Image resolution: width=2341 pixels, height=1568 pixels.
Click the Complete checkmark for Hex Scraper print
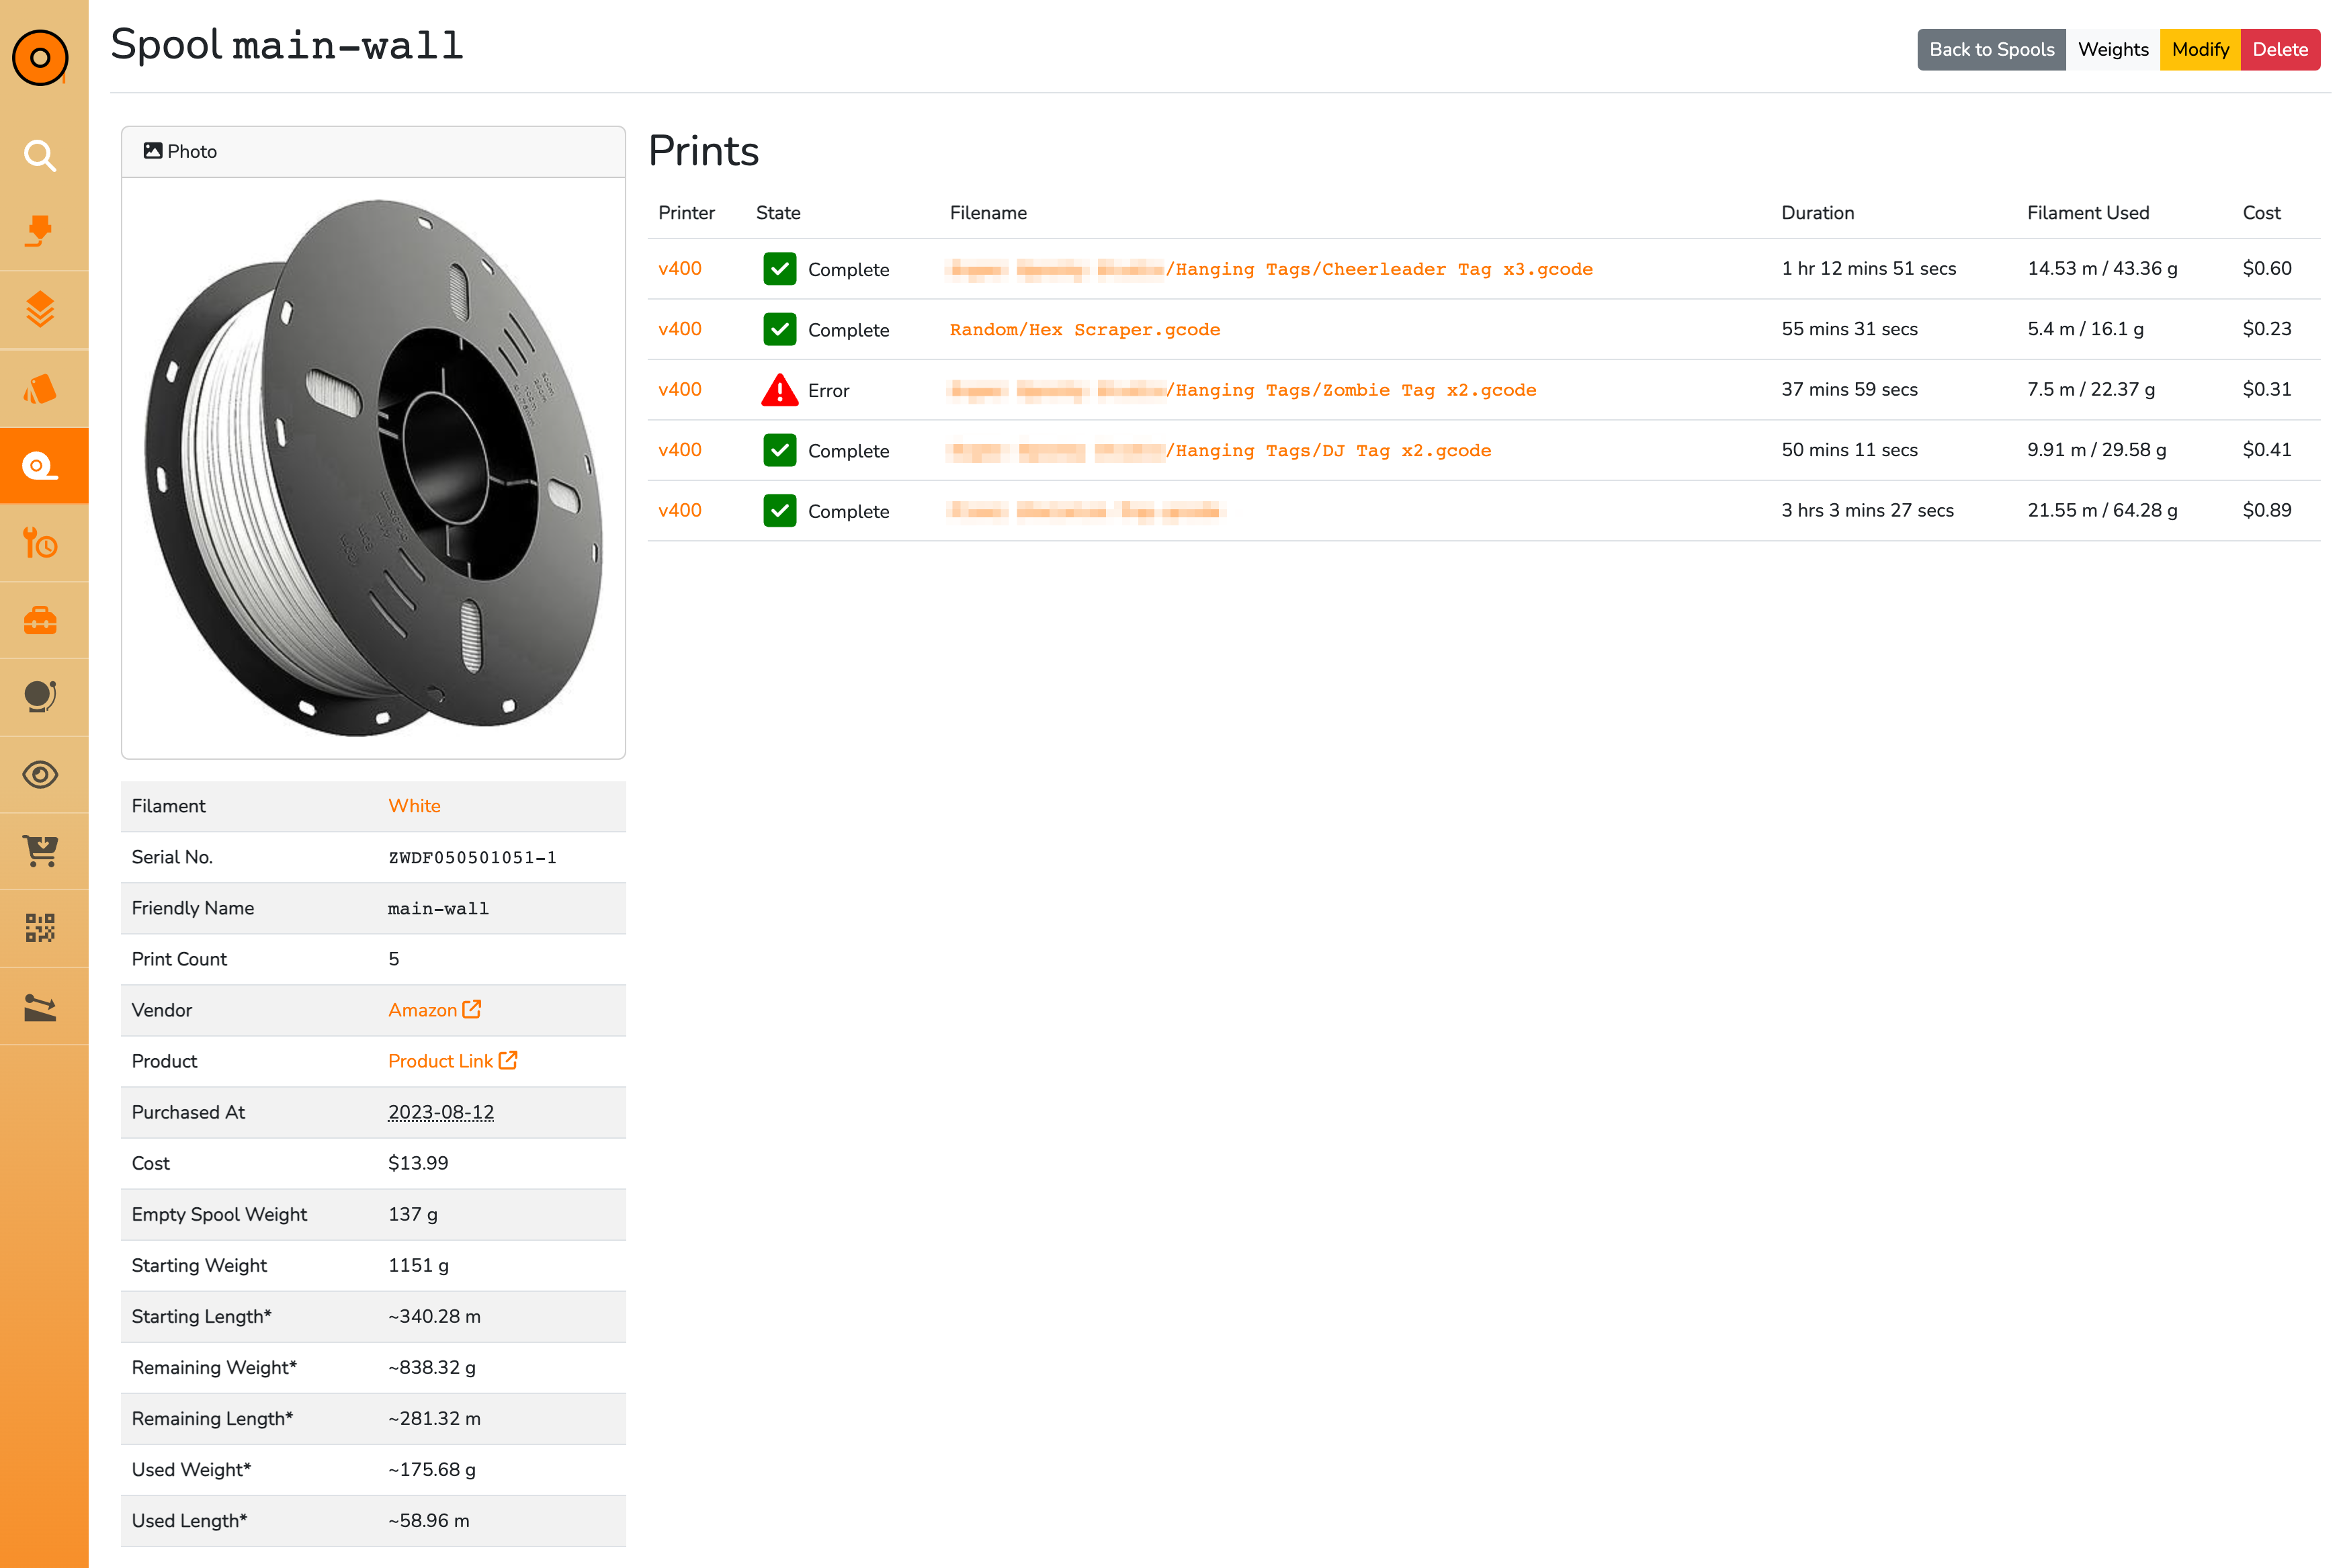pos(779,329)
